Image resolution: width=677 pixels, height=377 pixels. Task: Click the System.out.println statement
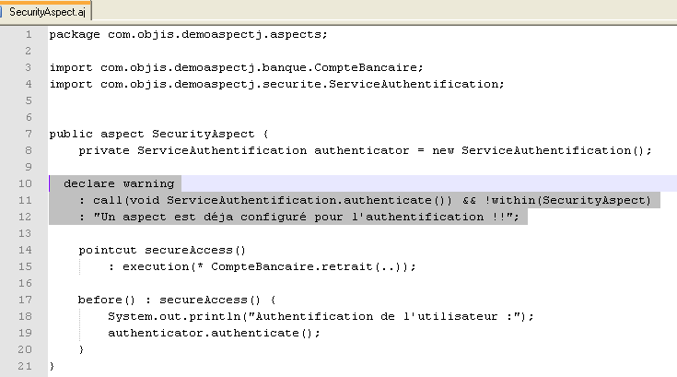coord(321,316)
